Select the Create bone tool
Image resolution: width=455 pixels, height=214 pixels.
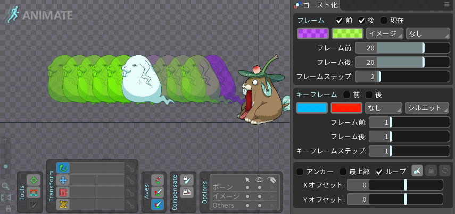[x=34, y=204]
